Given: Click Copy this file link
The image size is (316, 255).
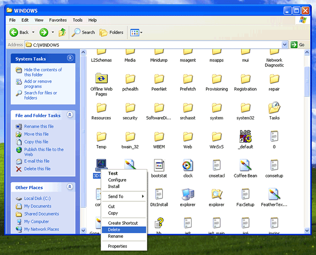Looking at the screenshot, I should click(36, 142).
